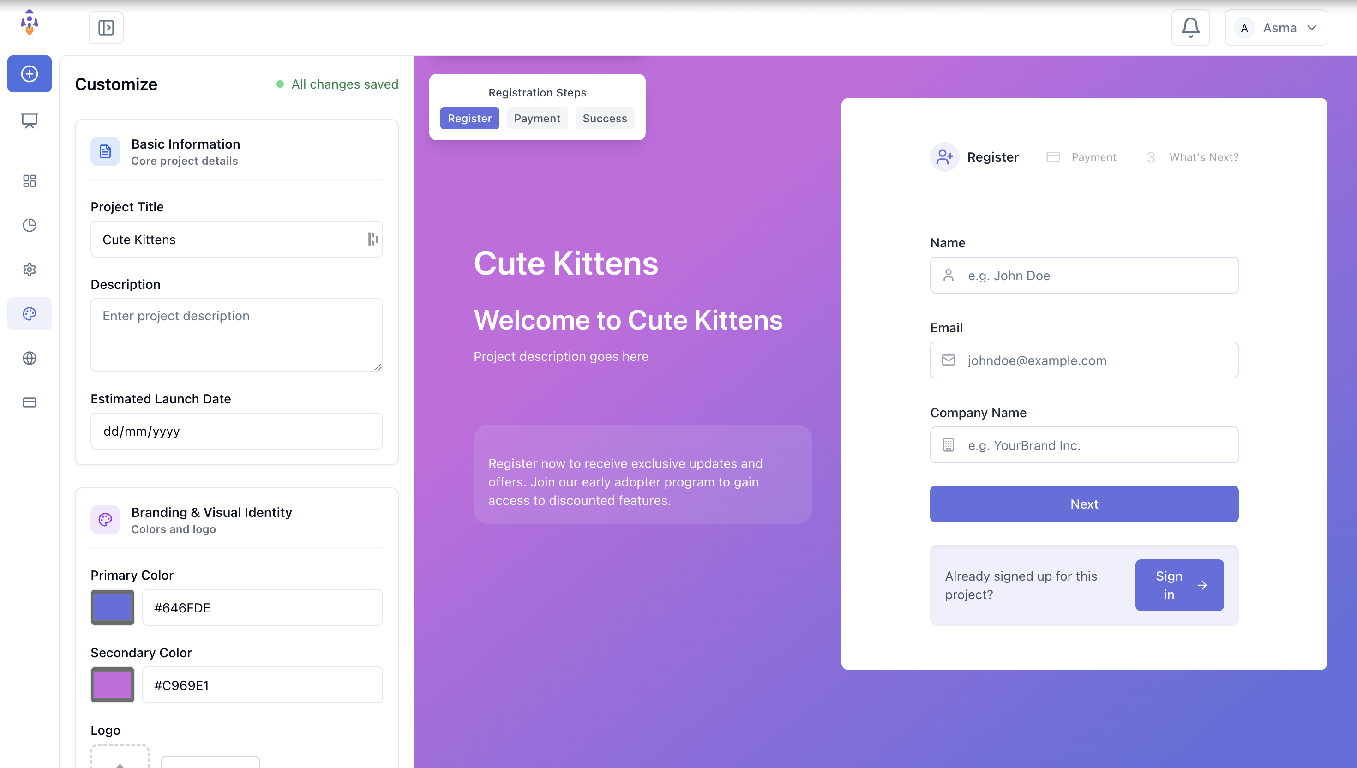
Task: Click the Registration Steps label
Action: 537,93
